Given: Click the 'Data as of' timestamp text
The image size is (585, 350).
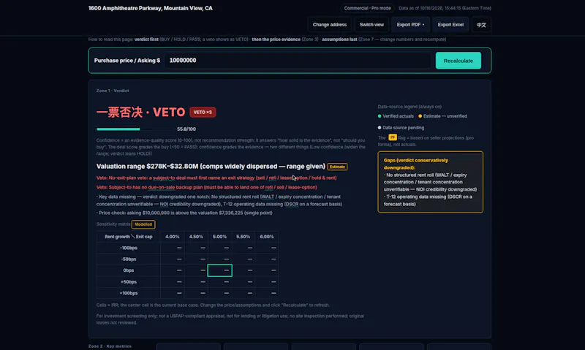Looking at the screenshot, I should [445, 8].
